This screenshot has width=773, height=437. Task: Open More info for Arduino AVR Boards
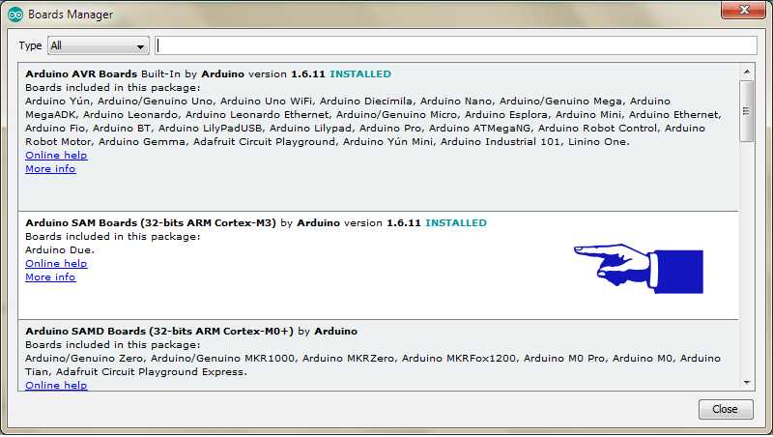point(50,168)
